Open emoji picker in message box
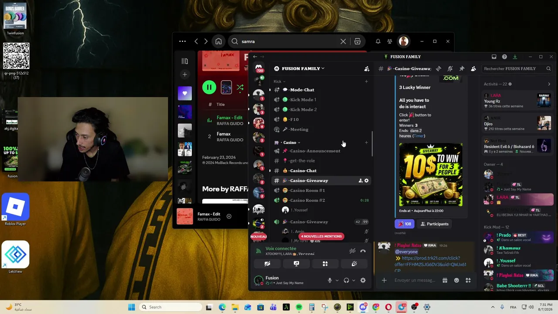This screenshot has height=314, width=558. (456, 280)
